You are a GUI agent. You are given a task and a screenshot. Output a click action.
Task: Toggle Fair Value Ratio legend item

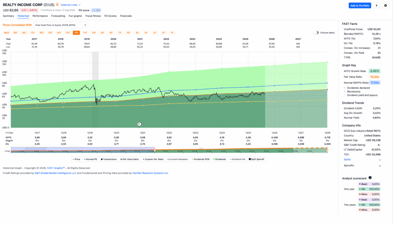click(130, 159)
